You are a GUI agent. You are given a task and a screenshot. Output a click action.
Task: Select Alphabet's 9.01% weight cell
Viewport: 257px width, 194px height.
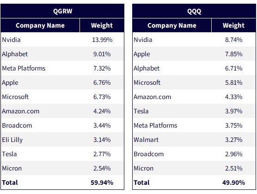(102, 54)
